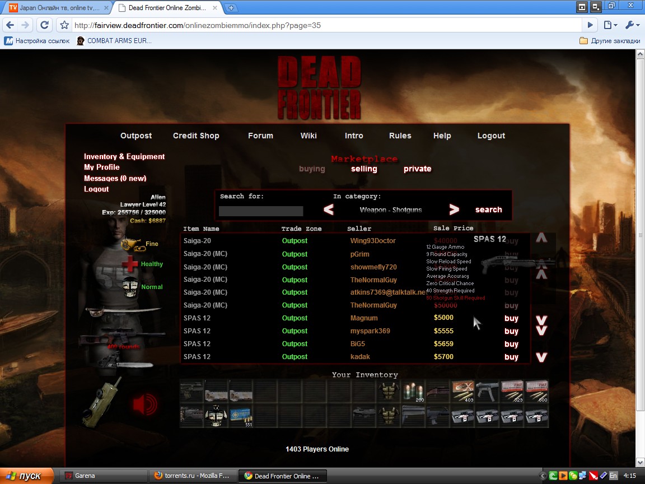Select the submachine gun next to 403 ammo

pos(487,392)
